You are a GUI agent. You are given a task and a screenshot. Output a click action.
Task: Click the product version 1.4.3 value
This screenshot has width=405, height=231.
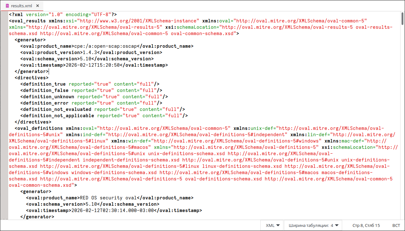coord(90,52)
